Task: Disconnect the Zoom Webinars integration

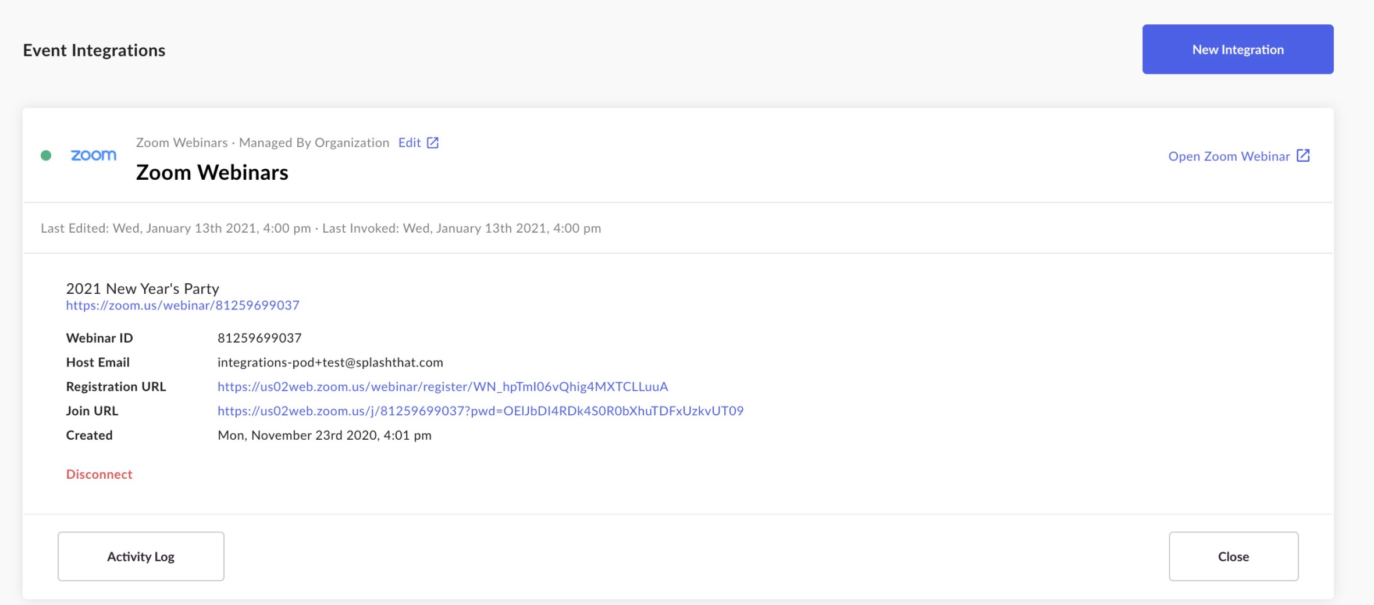Action: point(99,474)
